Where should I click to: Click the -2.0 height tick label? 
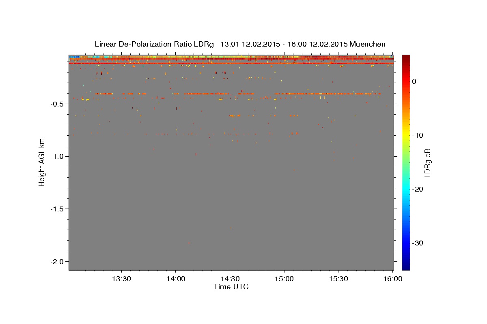(x=58, y=261)
